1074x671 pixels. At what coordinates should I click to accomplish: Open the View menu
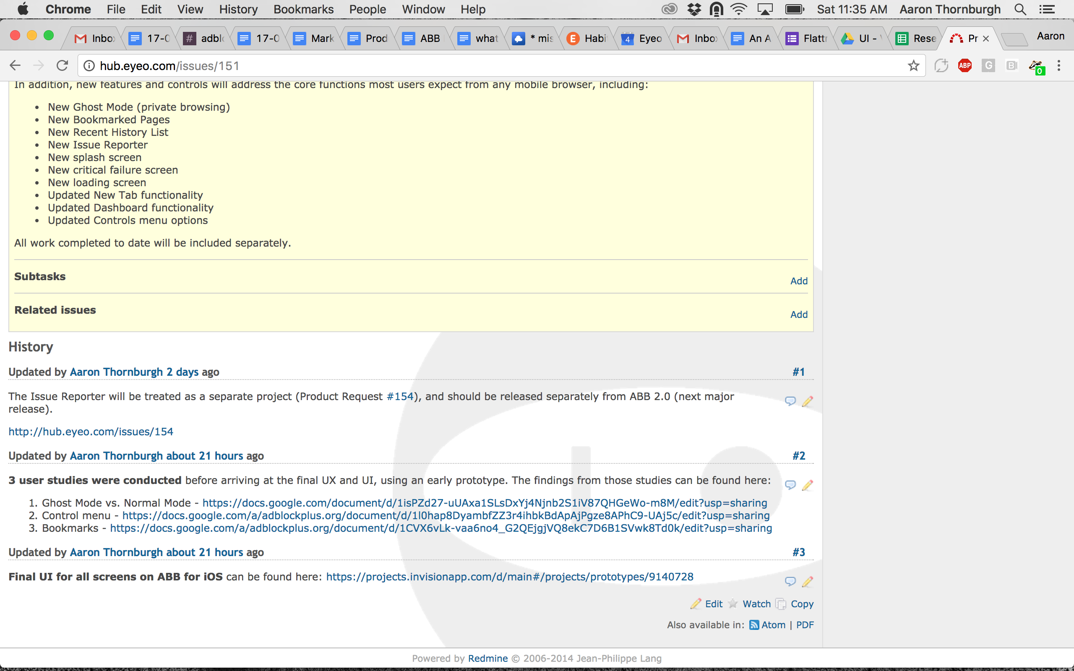pyautogui.click(x=190, y=9)
